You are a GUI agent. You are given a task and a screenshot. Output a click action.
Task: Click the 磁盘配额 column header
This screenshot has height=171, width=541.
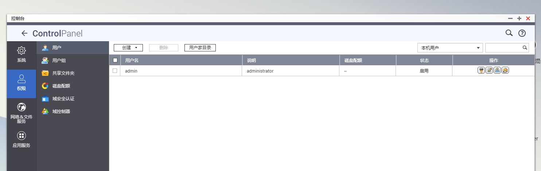[368, 60]
